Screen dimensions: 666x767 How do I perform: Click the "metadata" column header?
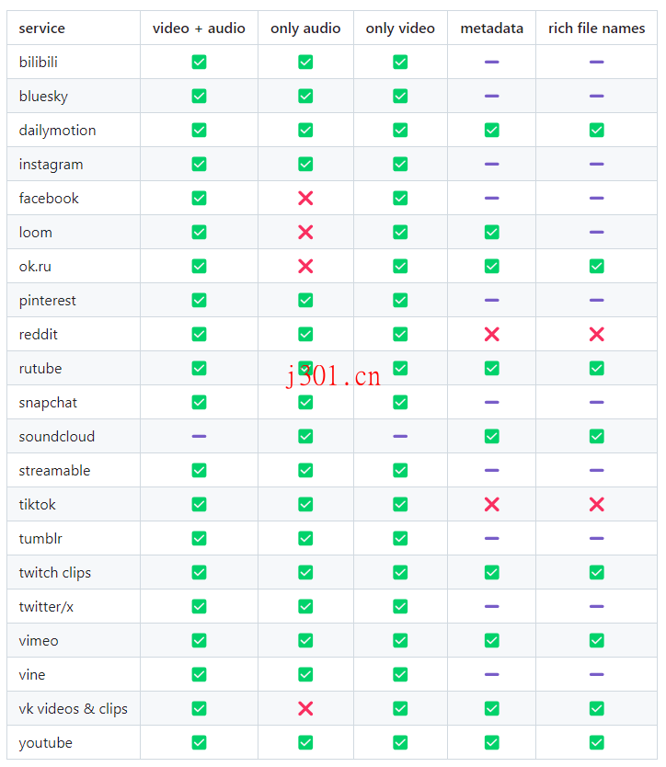(492, 29)
